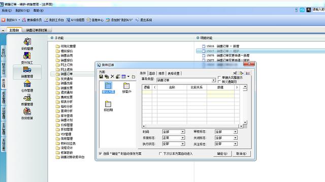Open the 关注标志 dropdown

click(235, 144)
